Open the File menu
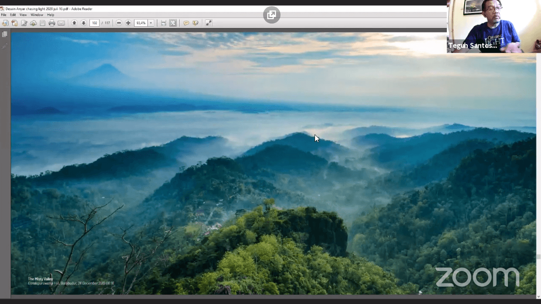Image resolution: width=541 pixels, height=304 pixels. pyautogui.click(x=3, y=15)
